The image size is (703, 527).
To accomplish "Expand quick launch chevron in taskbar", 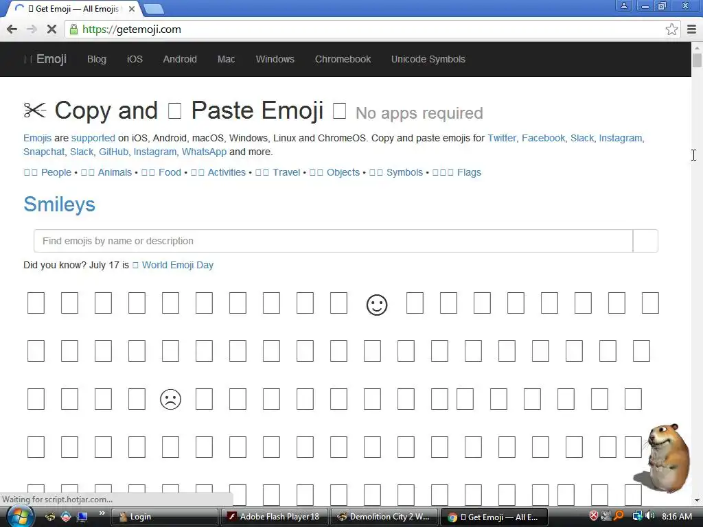I will pyautogui.click(x=102, y=513).
